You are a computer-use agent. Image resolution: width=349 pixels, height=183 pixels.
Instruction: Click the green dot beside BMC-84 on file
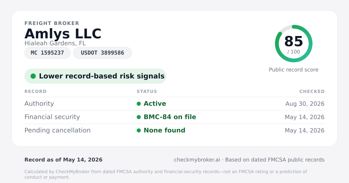click(x=139, y=117)
